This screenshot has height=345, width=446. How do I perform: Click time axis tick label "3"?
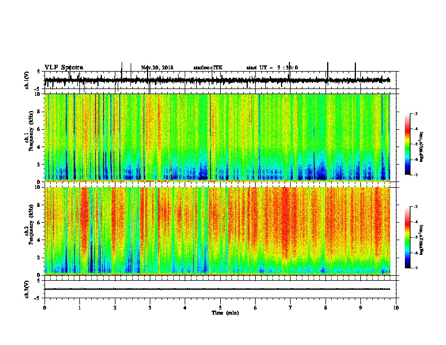click(x=150, y=308)
